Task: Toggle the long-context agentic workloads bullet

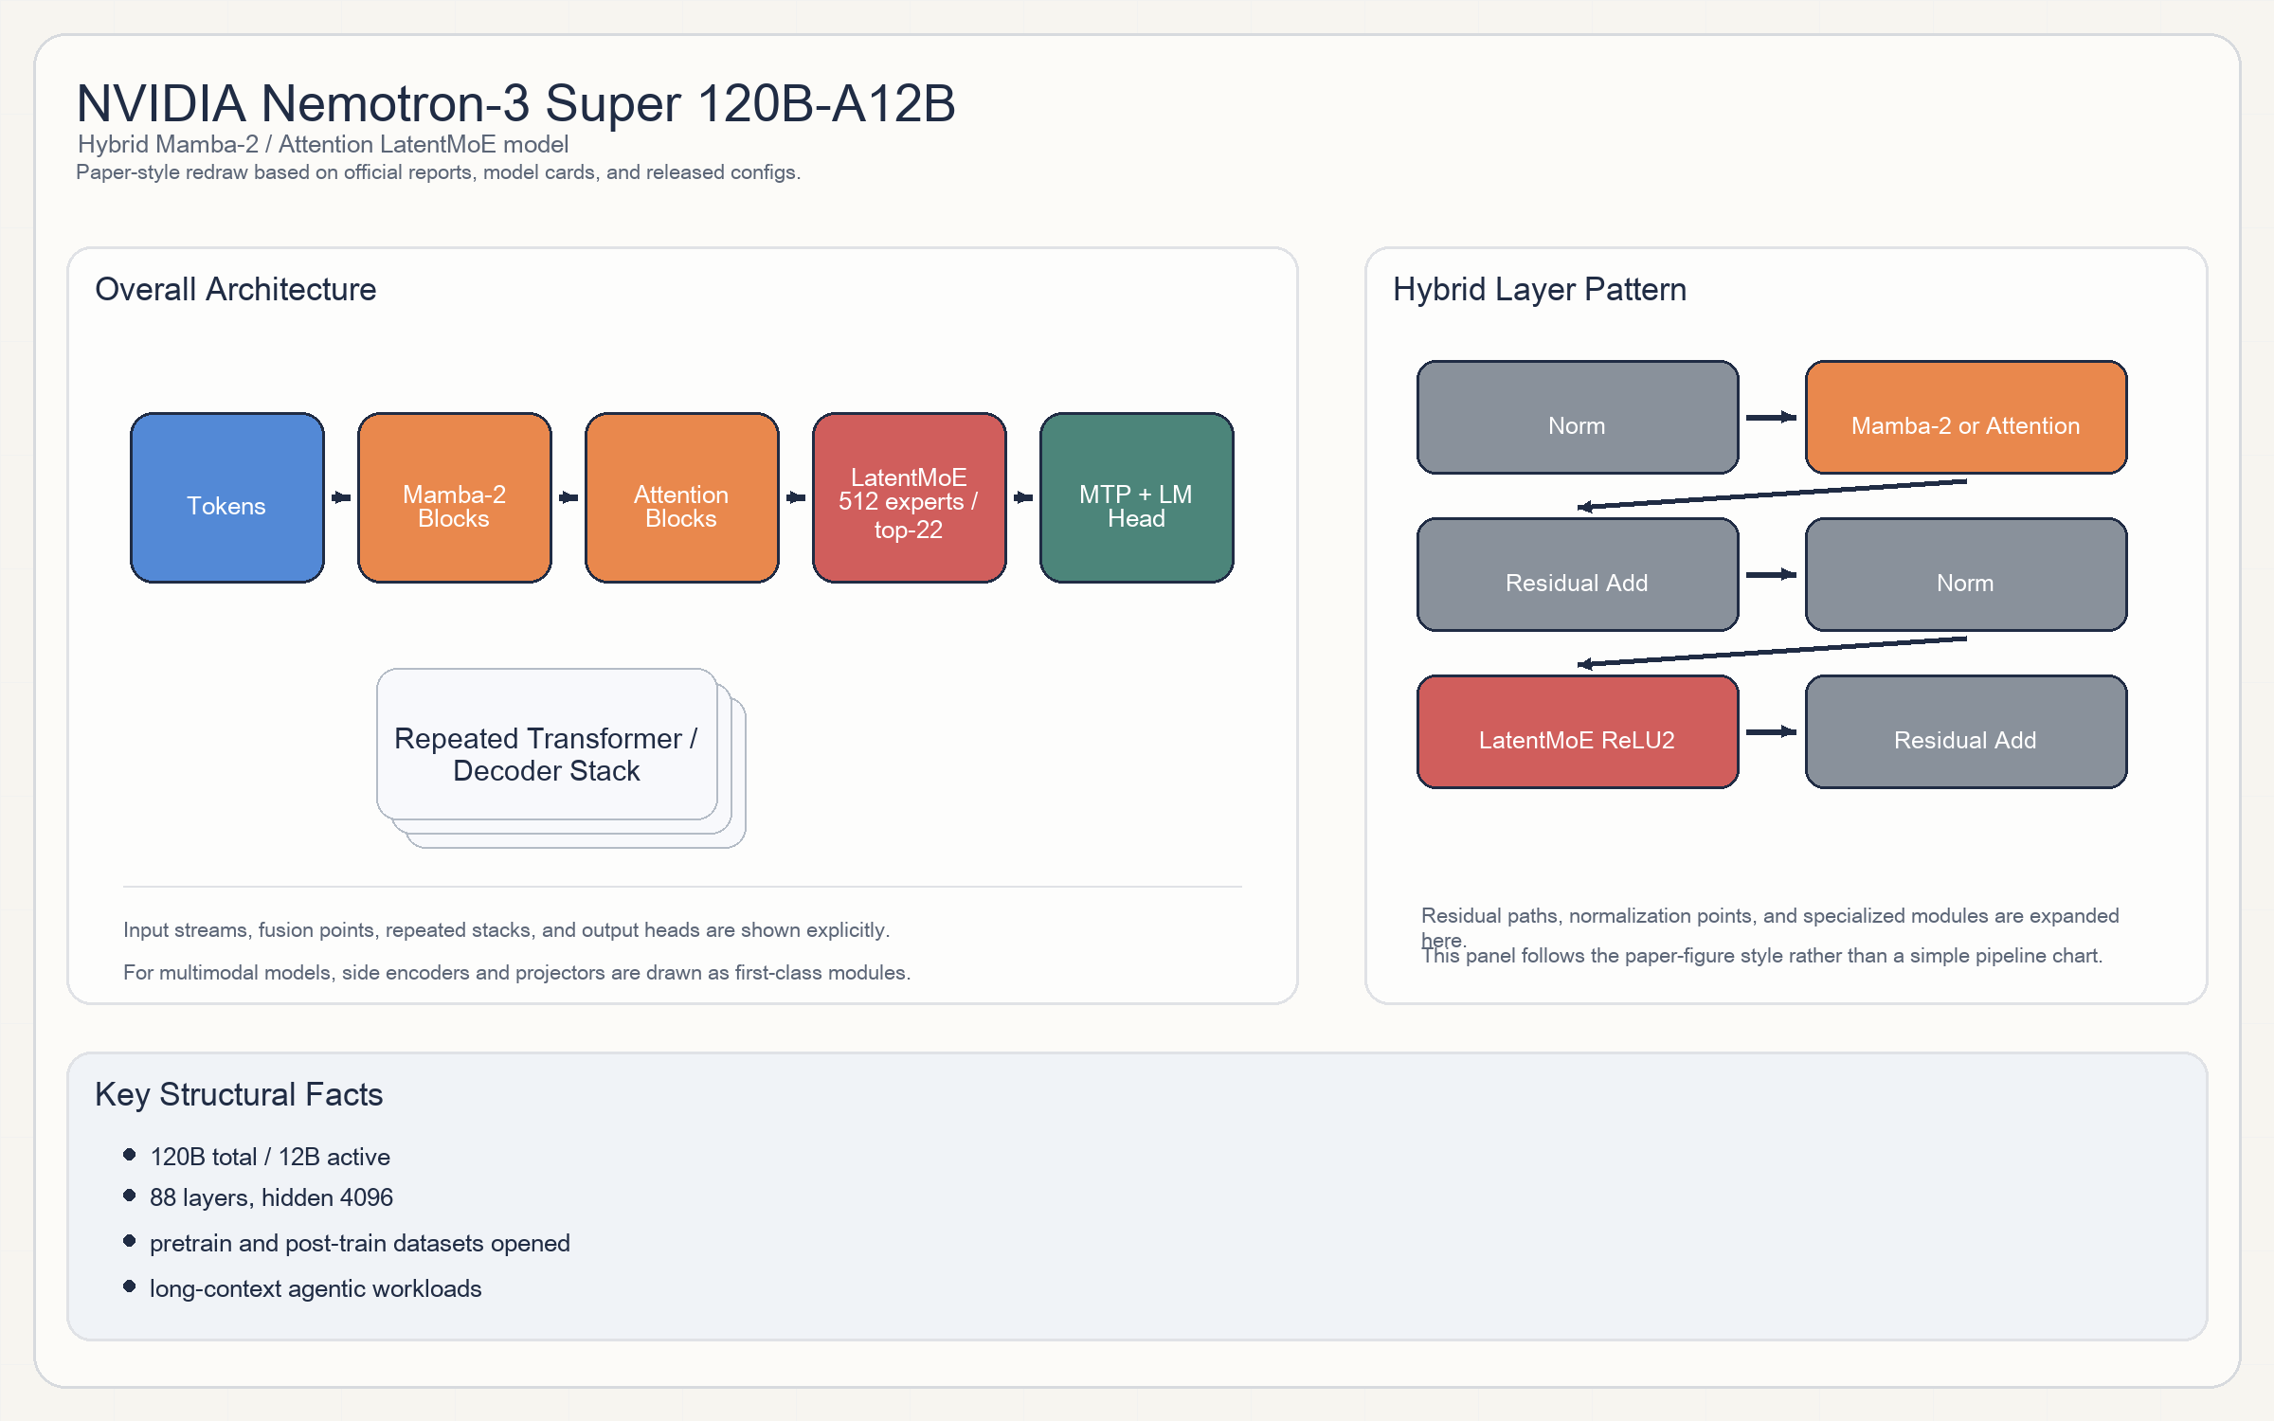Action: pyautogui.click(x=316, y=1288)
